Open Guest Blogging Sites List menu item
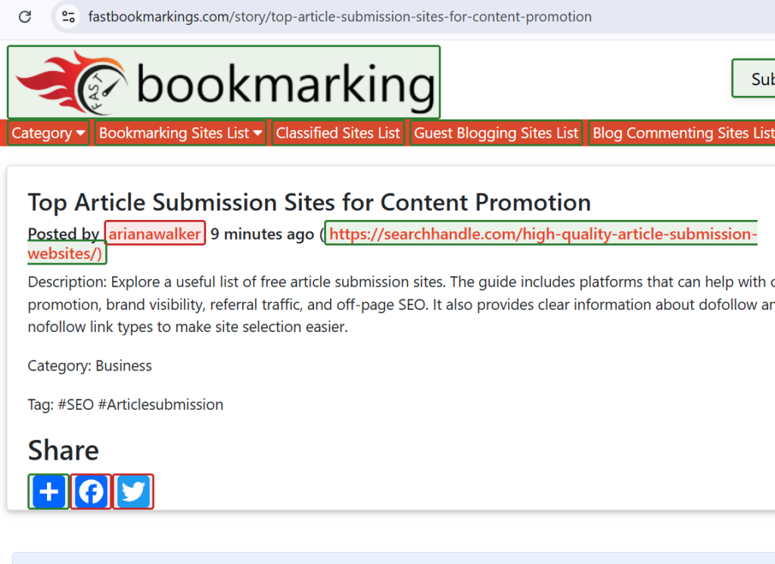This screenshot has height=564, width=775. point(496,133)
